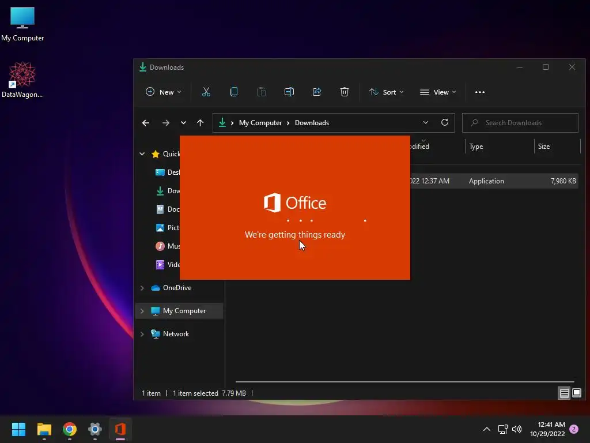This screenshot has height=443, width=590.
Task: Click the Downloads title bar icon
Action: tap(143, 67)
